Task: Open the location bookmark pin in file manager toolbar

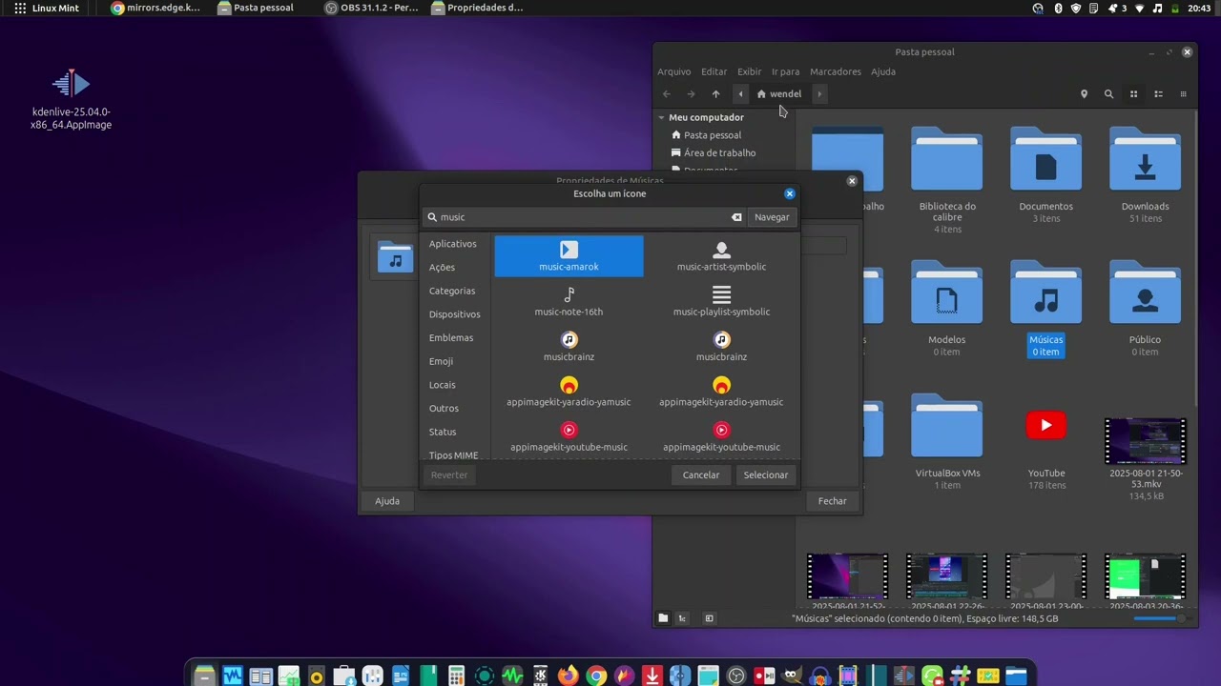Action: [x=1084, y=94]
